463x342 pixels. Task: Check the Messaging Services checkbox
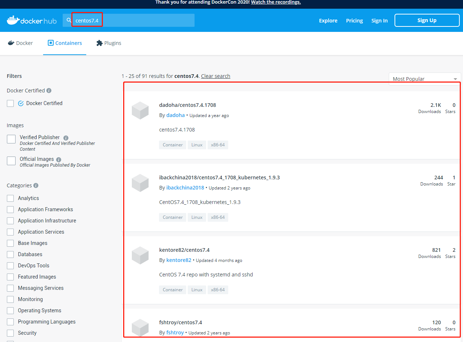click(x=11, y=288)
